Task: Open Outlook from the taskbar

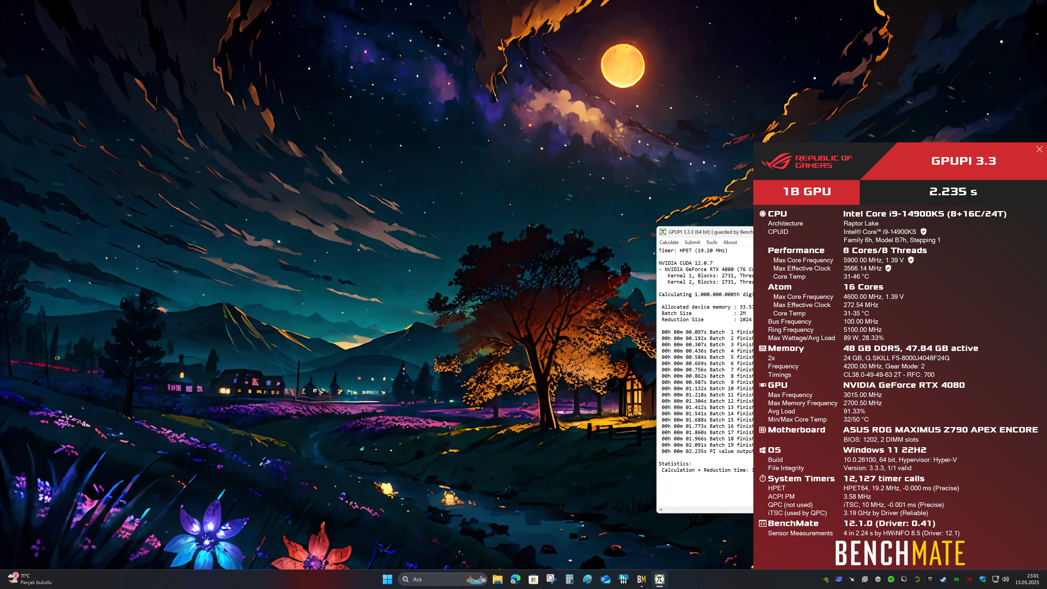Action: click(606, 579)
